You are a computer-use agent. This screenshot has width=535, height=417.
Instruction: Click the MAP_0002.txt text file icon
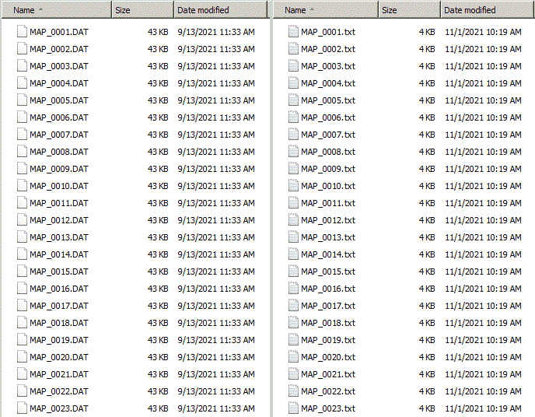click(x=293, y=49)
